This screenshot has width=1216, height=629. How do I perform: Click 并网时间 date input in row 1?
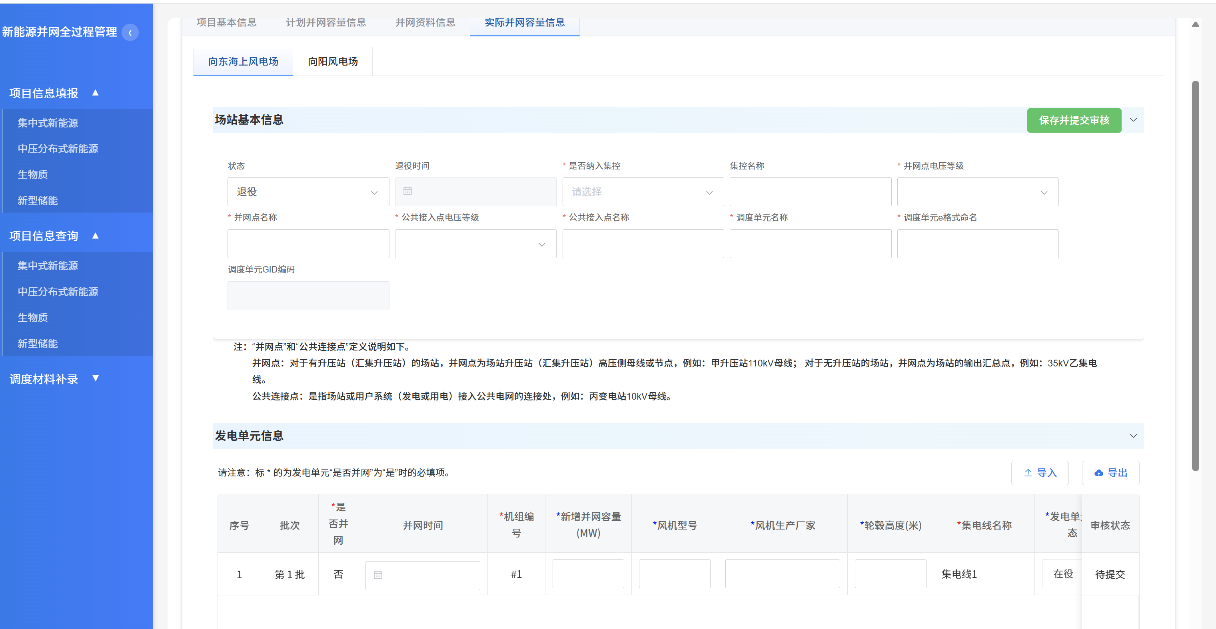pyautogui.click(x=423, y=576)
